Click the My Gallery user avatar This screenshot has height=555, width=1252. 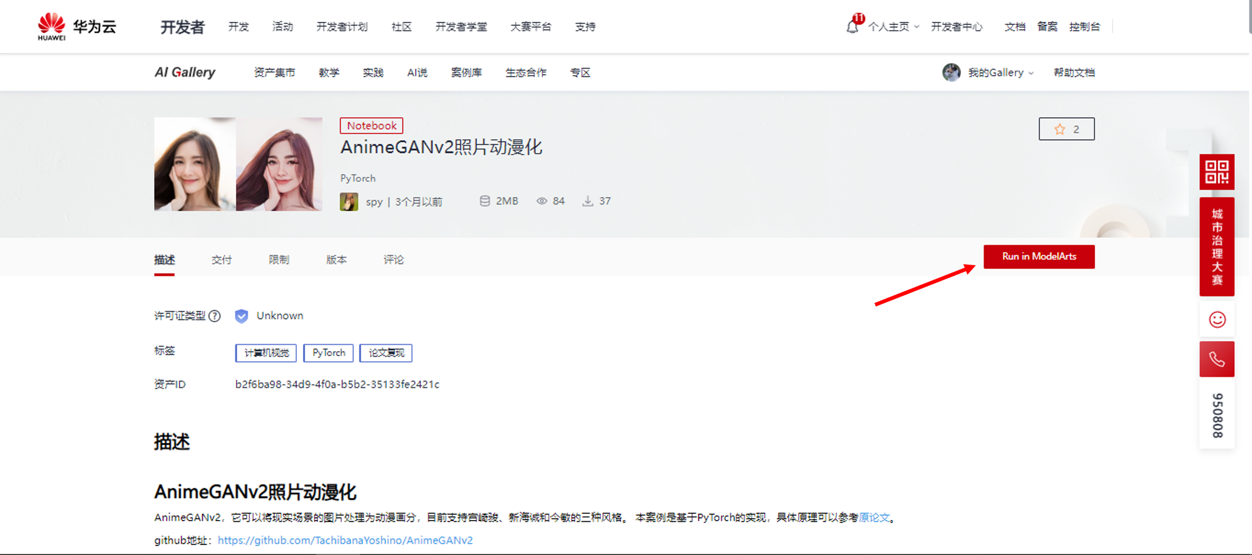click(x=952, y=73)
